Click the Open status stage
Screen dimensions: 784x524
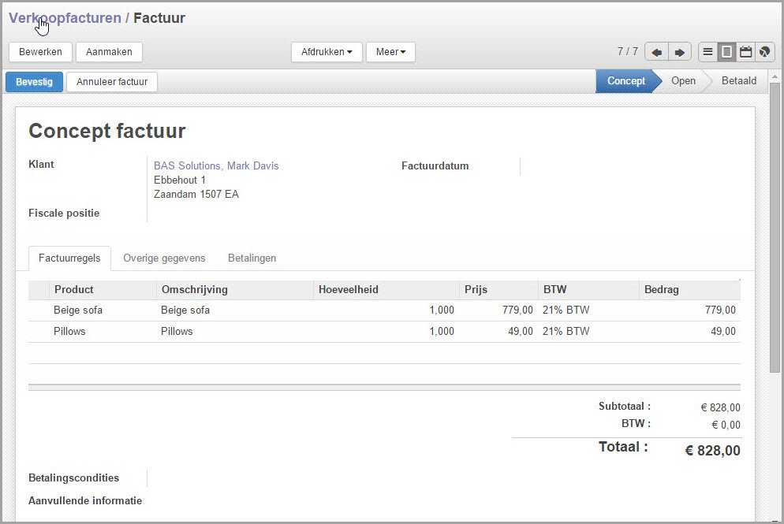pyautogui.click(x=683, y=81)
